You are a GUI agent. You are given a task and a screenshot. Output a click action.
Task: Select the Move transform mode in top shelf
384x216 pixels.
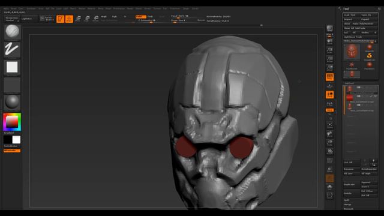click(78, 19)
